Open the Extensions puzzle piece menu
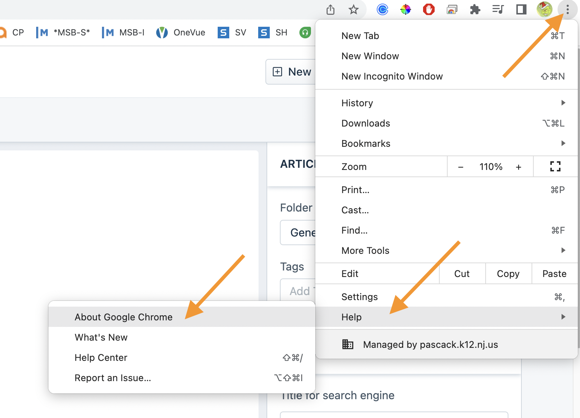580x418 pixels. [475, 9]
